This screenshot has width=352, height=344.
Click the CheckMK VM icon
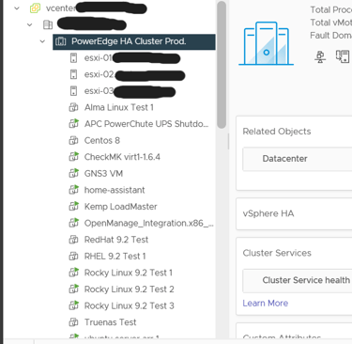73,157
